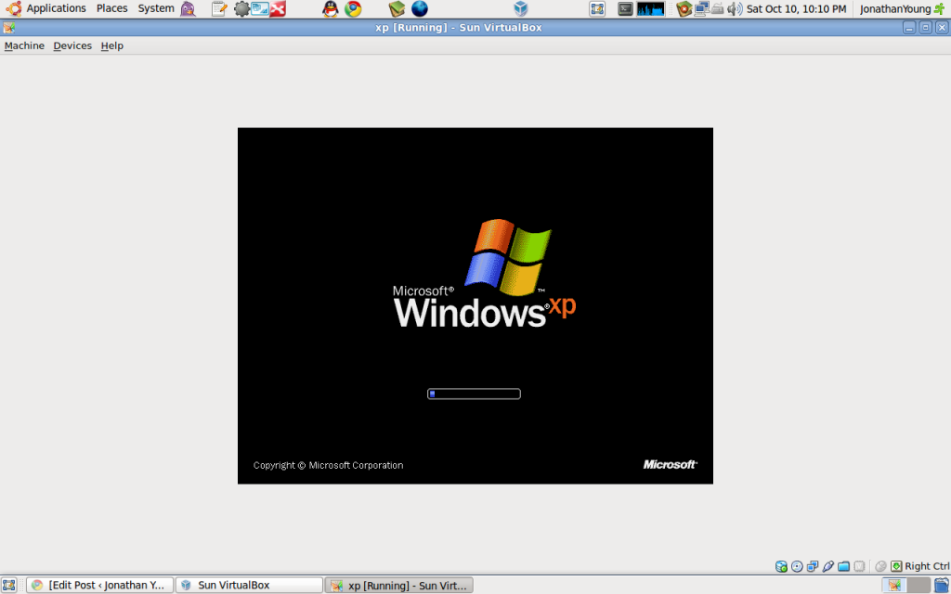Screen dimensions: 951x594
Task: Open the notepad with pencil launcher
Action: (219, 8)
